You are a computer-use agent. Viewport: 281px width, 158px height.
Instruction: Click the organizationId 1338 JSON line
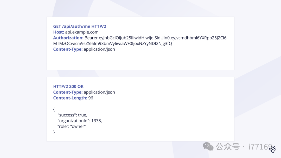[80, 121]
